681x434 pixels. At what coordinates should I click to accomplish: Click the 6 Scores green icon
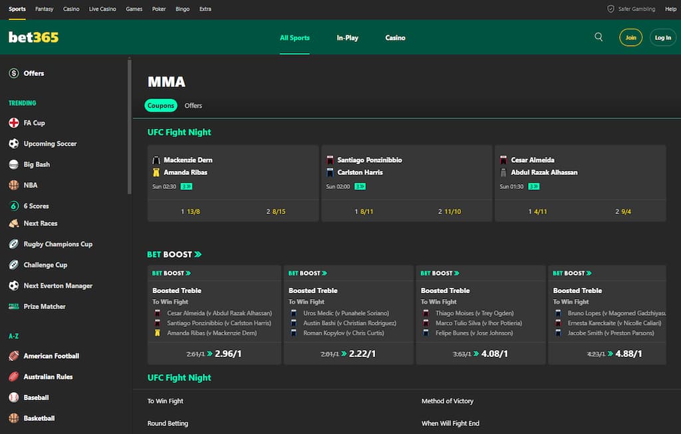click(14, 206)
